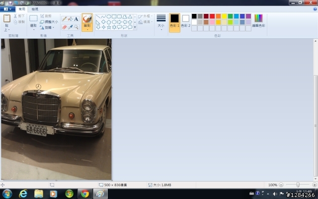Select the Pencil tool
This screenshot has height=199, width=318.
point(64,19)
